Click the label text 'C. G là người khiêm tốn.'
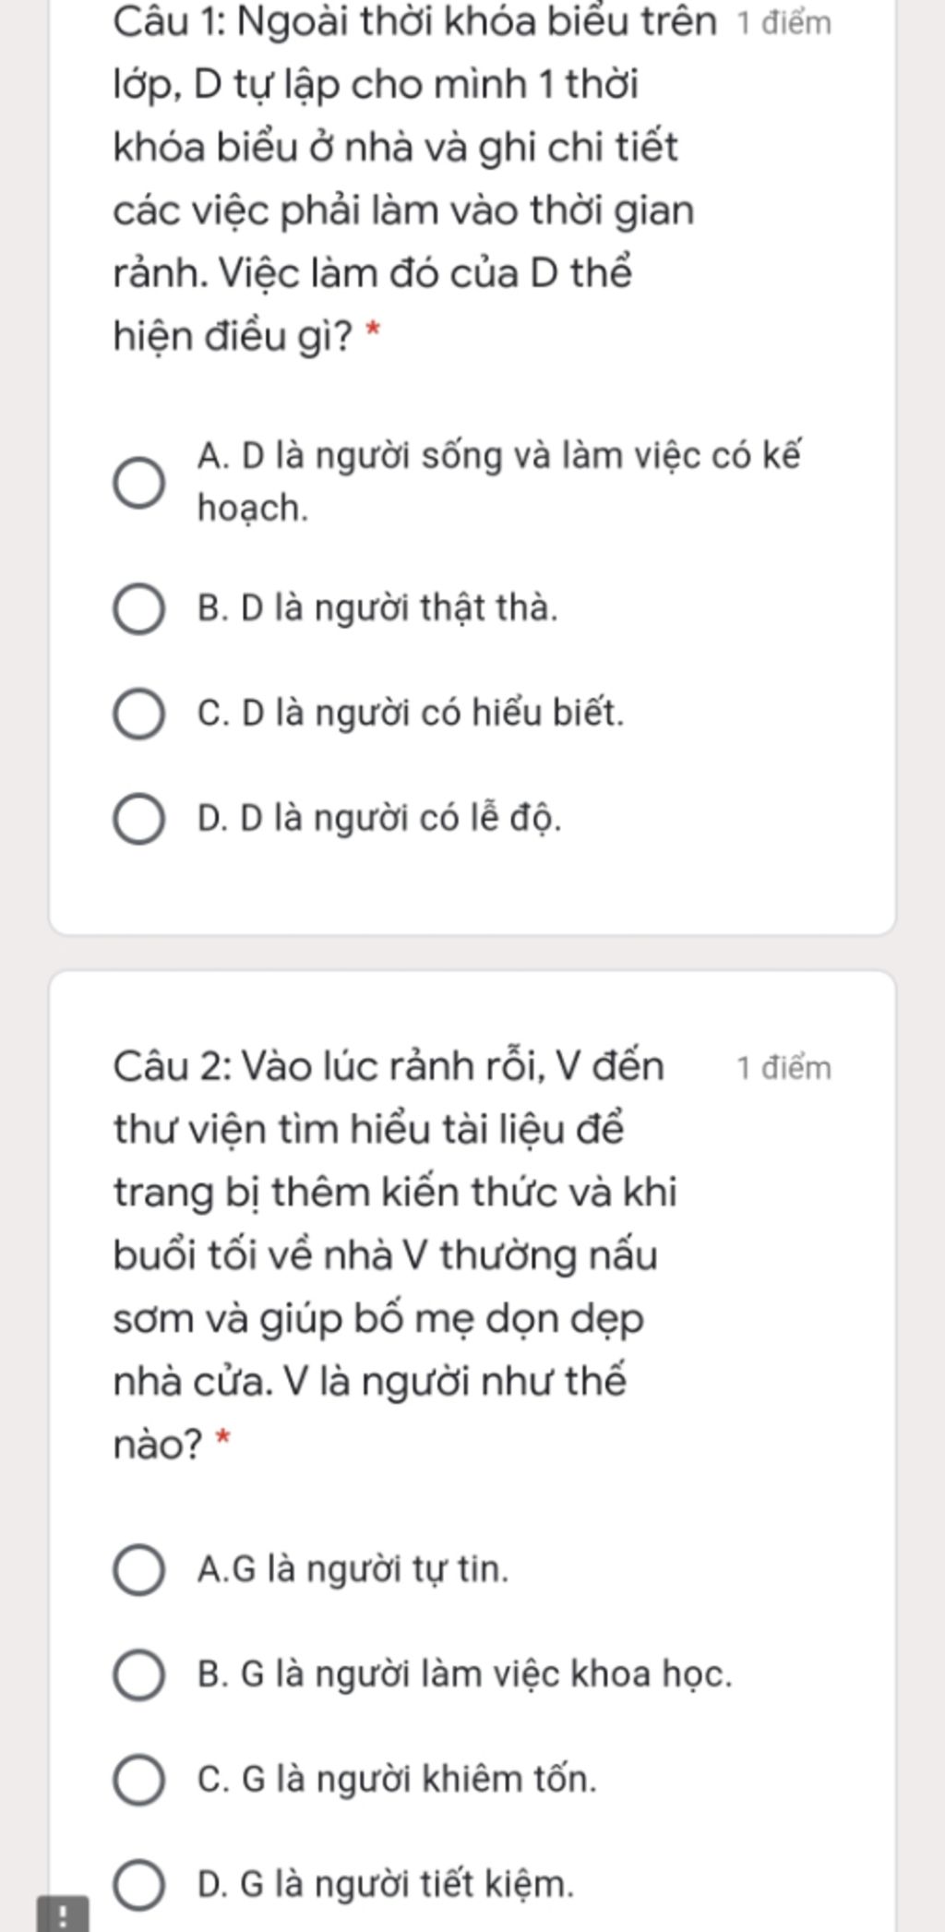Screen dimensions: 945x1932 click(x=397, y=1779)
